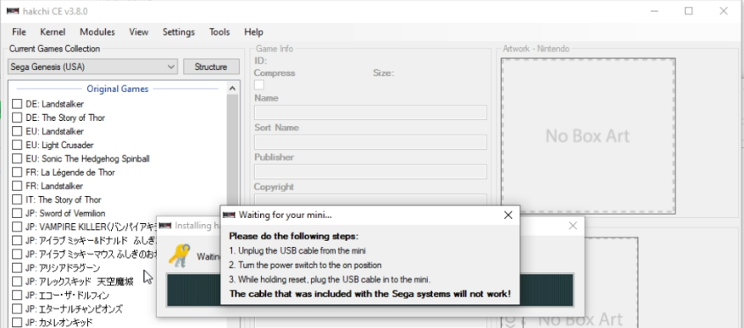The image size is (744, 328).
Task: Close the hakchi CE main window
Action: click(724, 11)
